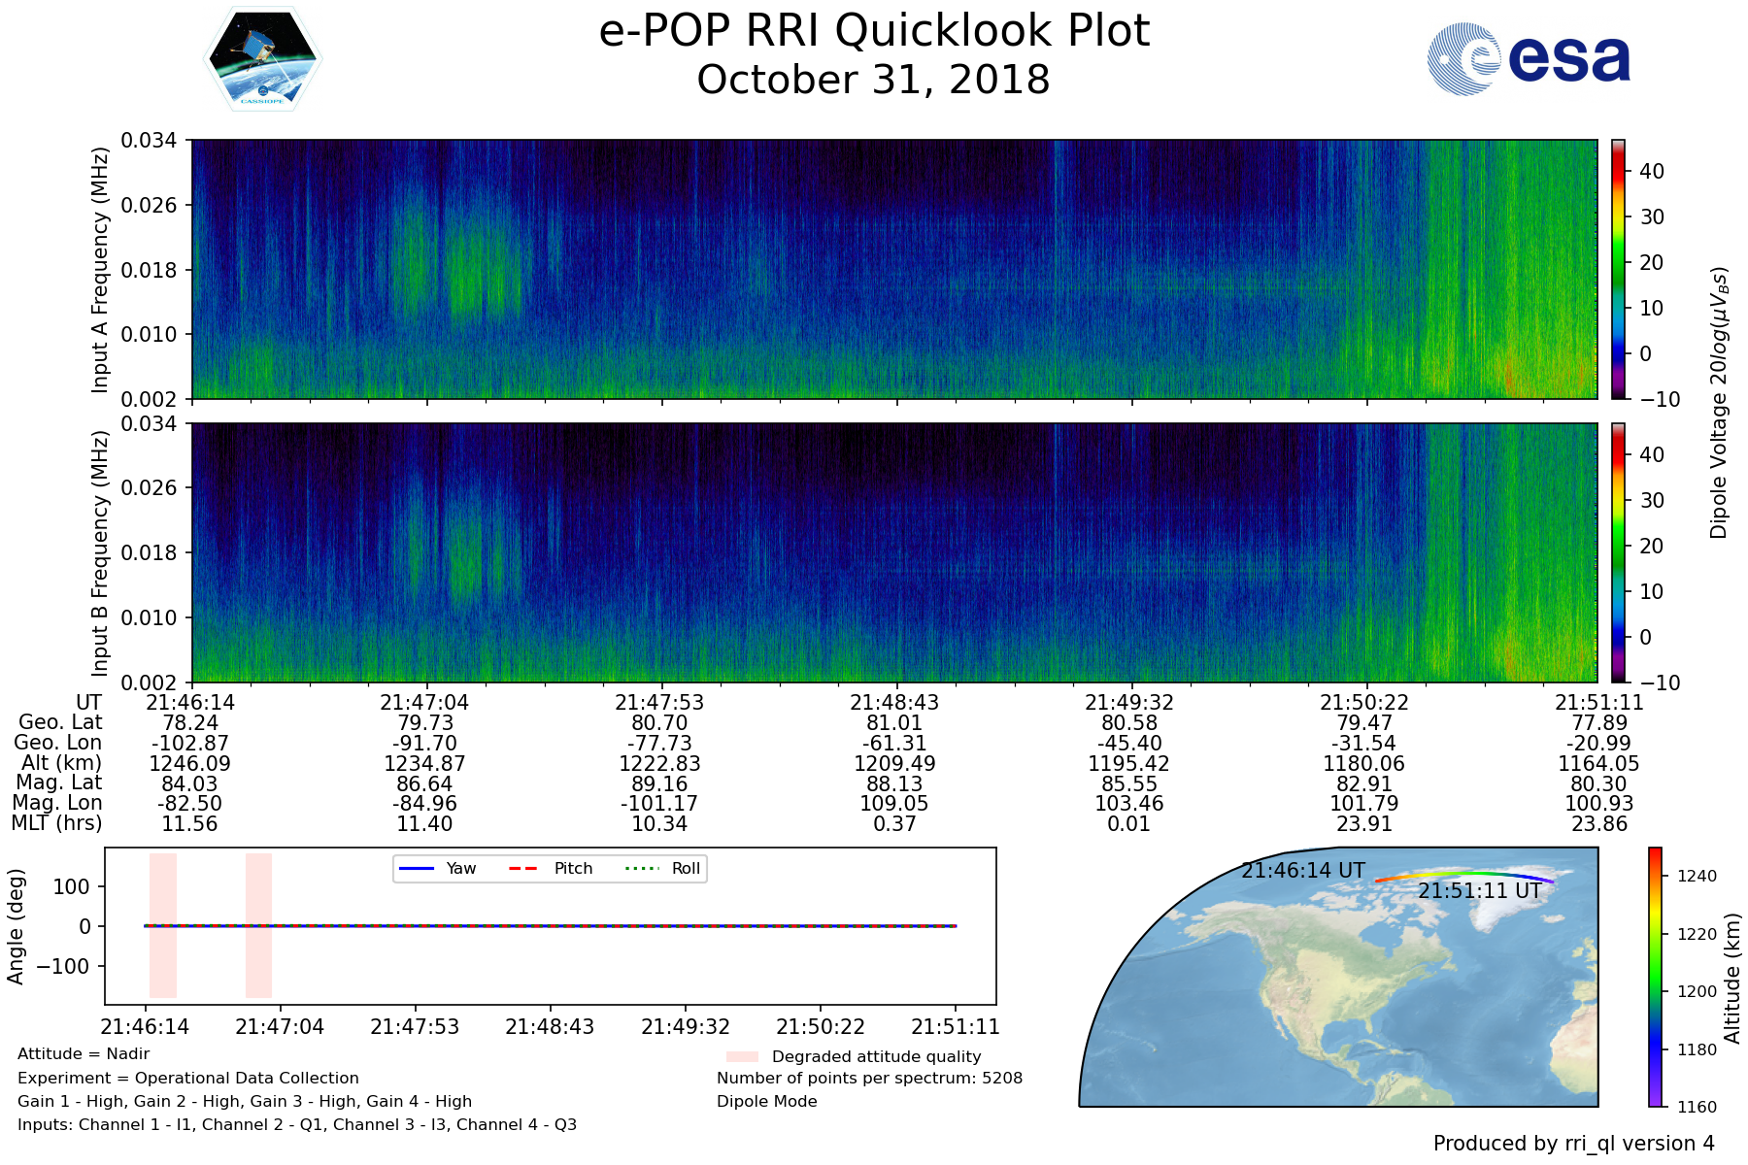1748x1165 pixels.
Task: Click the Altitude colorbar beside the map
Action: coord(1655,976)
